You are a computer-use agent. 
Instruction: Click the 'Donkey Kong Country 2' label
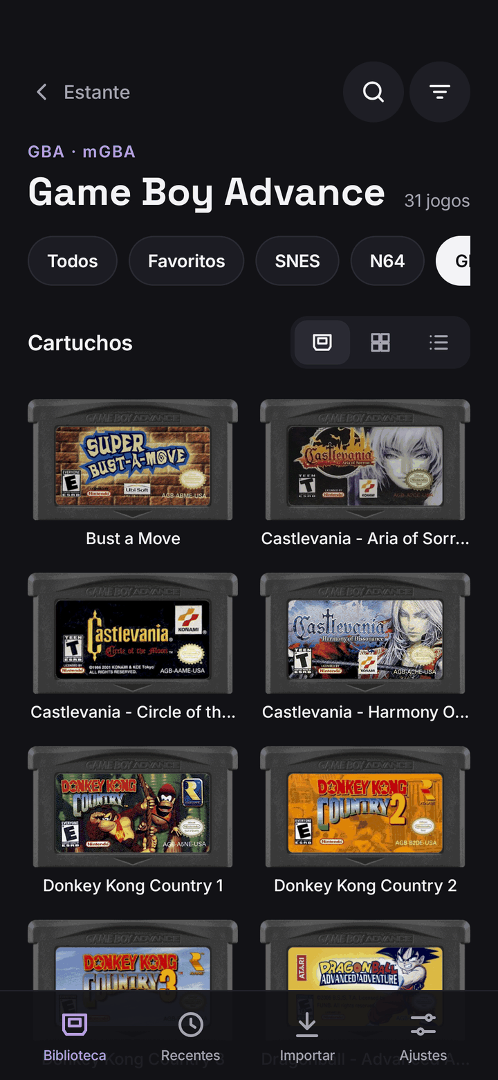click(365, 885)
